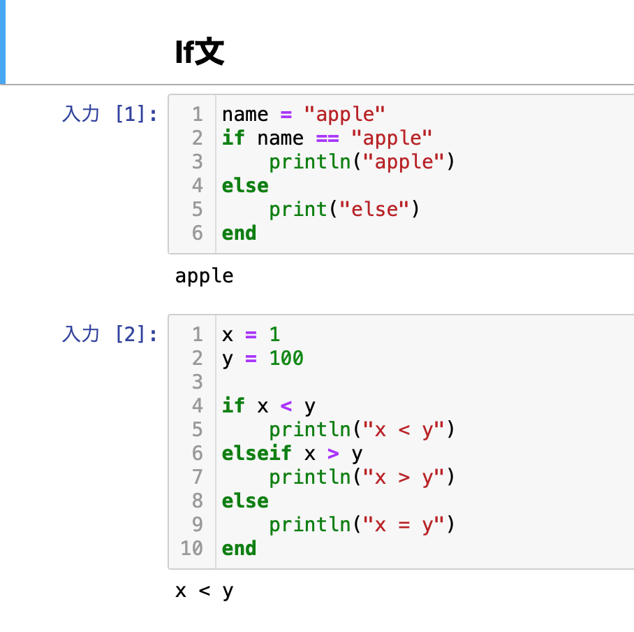Select the blue cell selection bar

coord(2,42)
